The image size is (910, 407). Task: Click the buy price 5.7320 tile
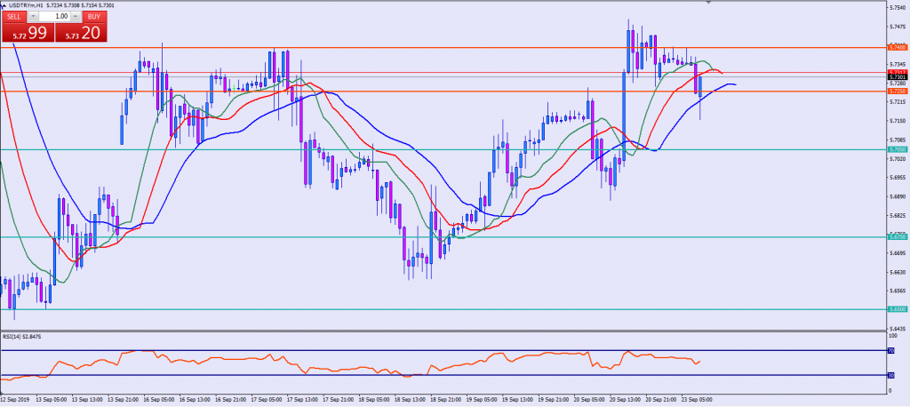click(81, 33)
